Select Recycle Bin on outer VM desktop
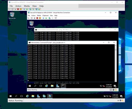The width and height of the screenshot is (132, 109). pos(12,16)
